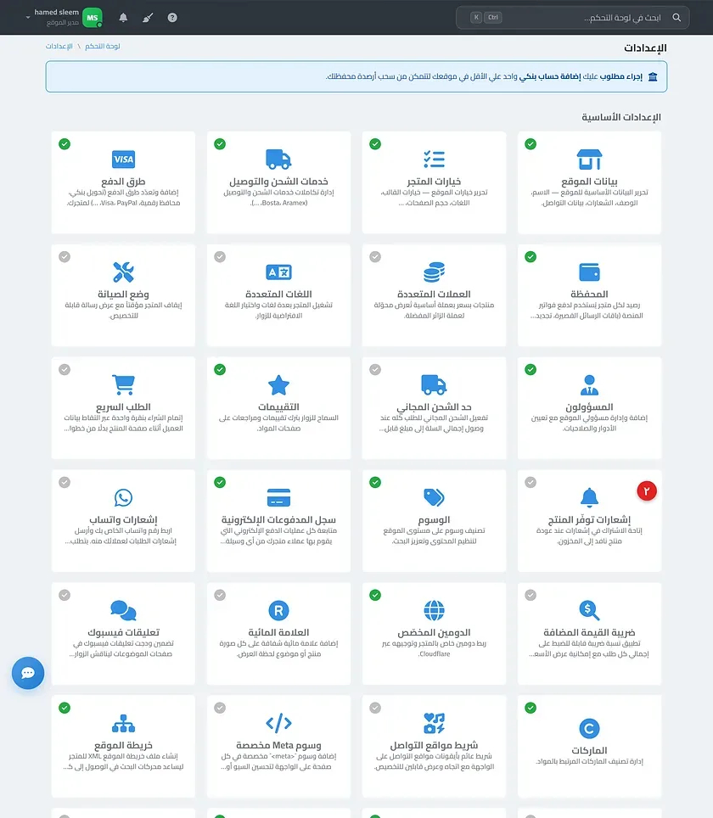
Task: Click الدومين المخصص card title
Action: pos(435,632)
